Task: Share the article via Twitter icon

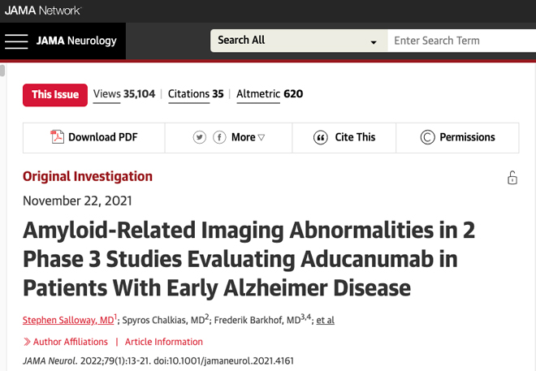Action: click(200, 137)
